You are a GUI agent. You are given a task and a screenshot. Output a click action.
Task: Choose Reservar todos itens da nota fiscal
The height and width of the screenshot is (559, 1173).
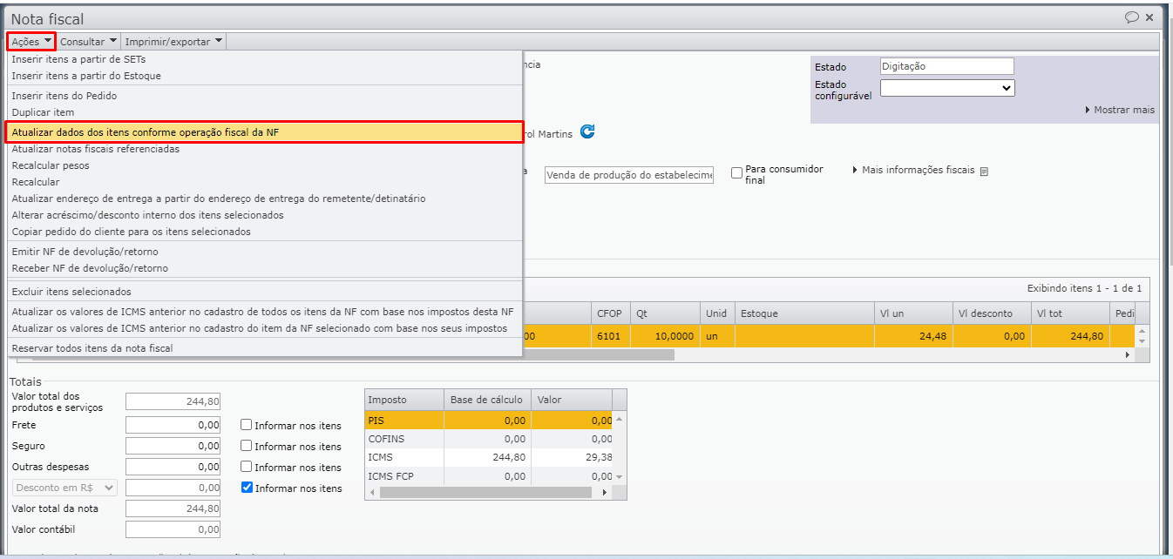pyautogui.click(x=265, y=348)
